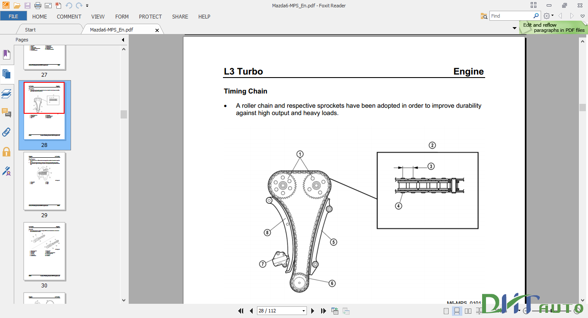Click the Pages panel scroll down arrow
This screenshot has height=318, width=588.
tap(124, 300)
